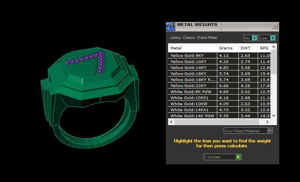Click the table's scroll down arrow
Screen dimensions: 300x182
click(274, 116)
